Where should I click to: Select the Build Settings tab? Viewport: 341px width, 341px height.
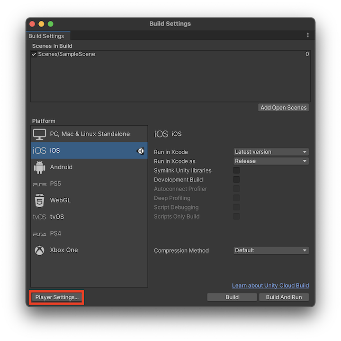point(48,36)
